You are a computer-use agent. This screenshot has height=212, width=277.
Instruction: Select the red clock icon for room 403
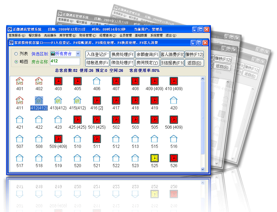(x=58, y=81)
